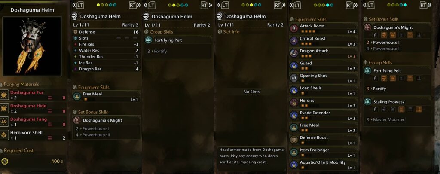Click the Doshaguma Helm armor preview image
Screen dimensions: 440x174
(32, 46)
